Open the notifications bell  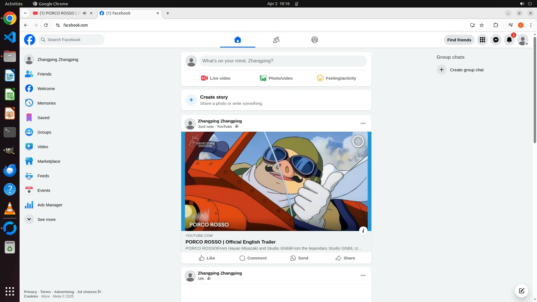509,40
